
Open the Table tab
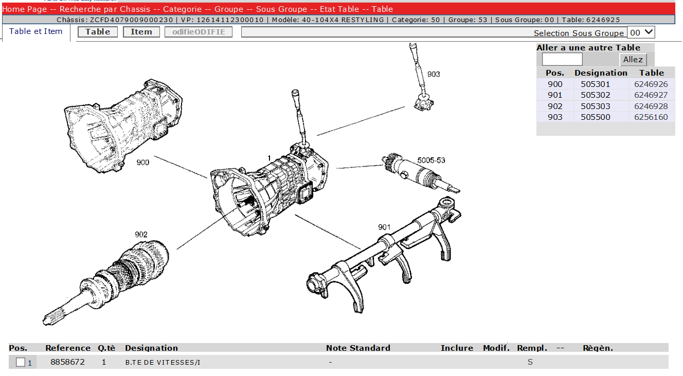[x=98, y=32]
